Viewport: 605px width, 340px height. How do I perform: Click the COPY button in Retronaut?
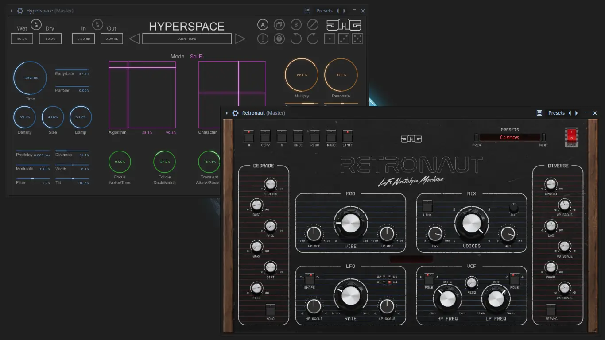pos(265,136)
